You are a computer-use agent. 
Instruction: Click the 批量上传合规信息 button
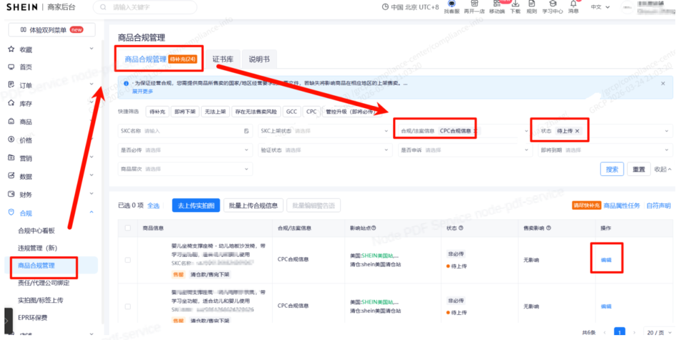(x=253, y=206)
